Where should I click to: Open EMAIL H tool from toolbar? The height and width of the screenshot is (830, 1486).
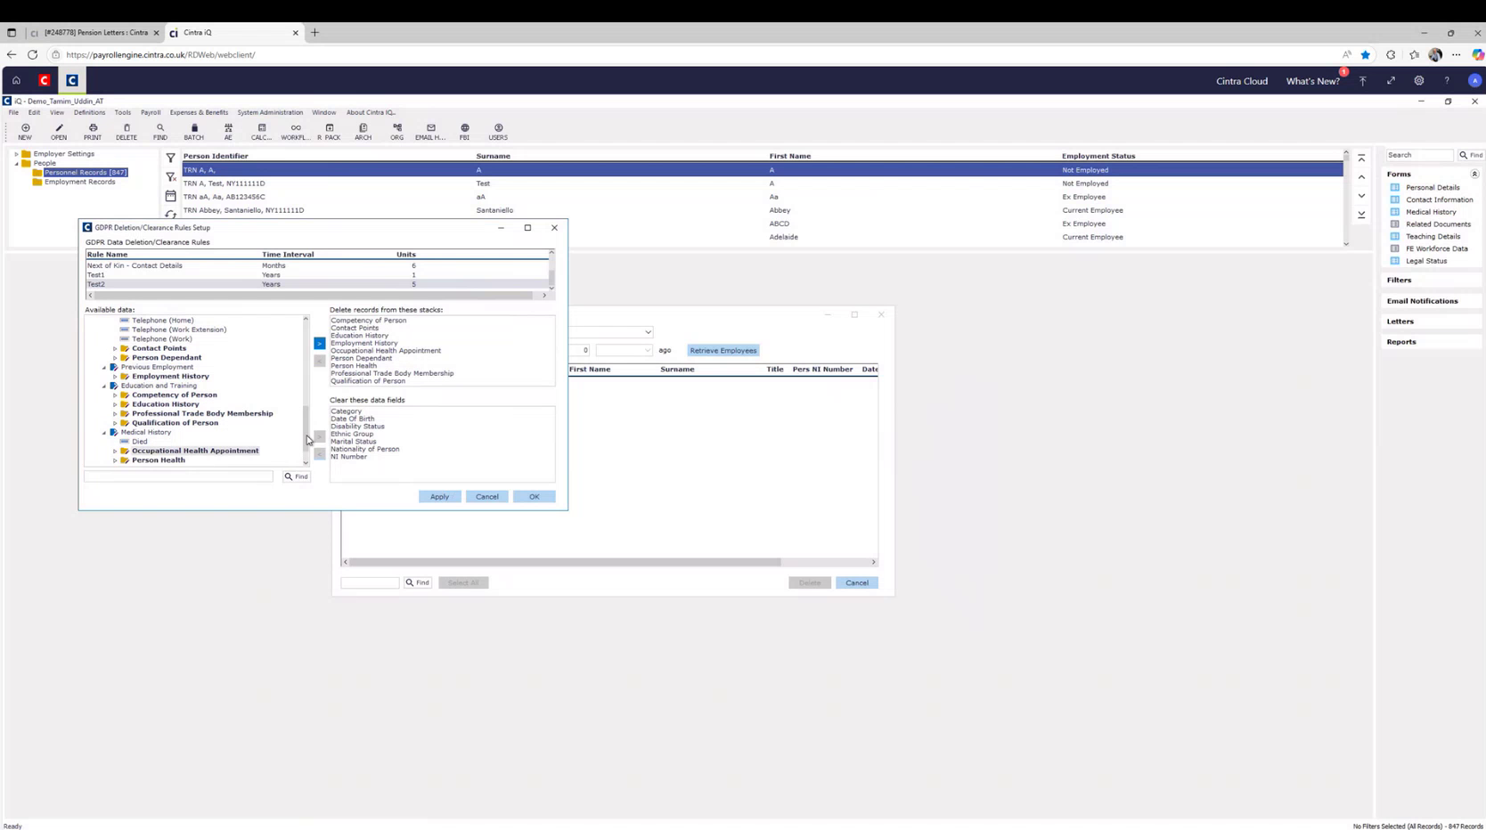[429, 132]
